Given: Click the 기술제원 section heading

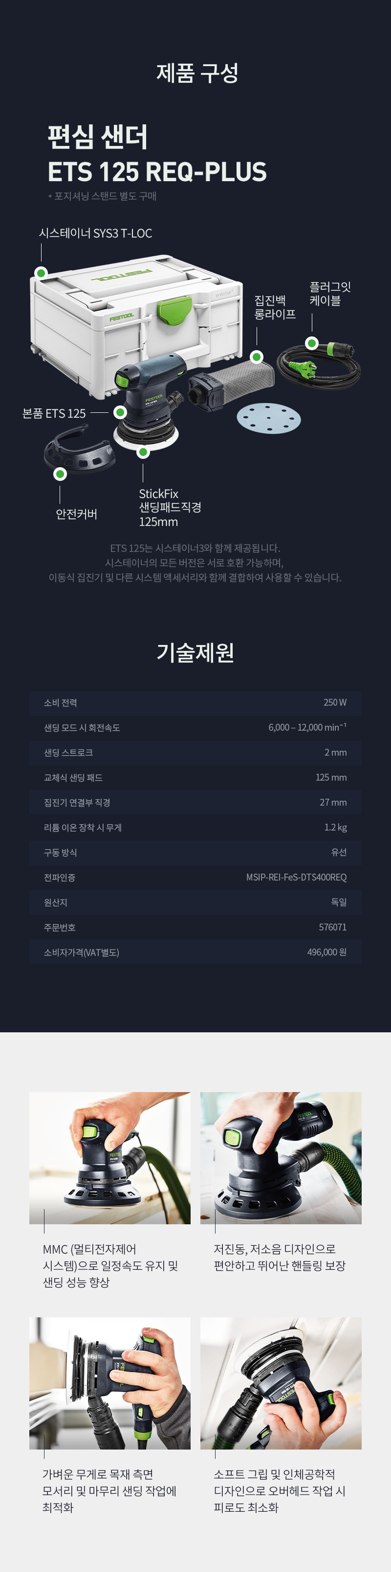Looking at the screenshot, I should click(x=195, y=652).
